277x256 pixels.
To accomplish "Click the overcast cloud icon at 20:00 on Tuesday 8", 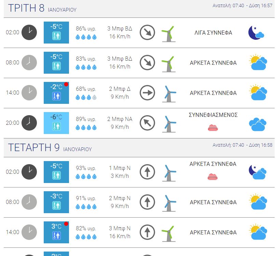I will coord(258,124).
